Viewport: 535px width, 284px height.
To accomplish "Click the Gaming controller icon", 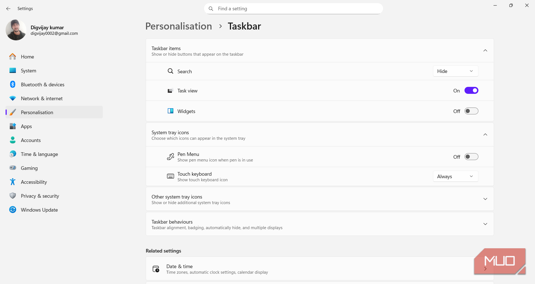I will coord(13,168).
